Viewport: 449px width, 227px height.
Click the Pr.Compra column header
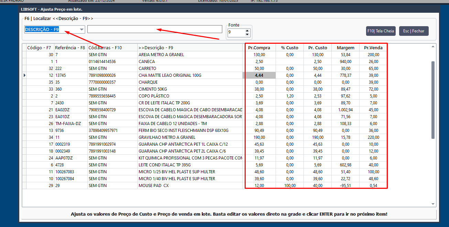coord(259,48)
